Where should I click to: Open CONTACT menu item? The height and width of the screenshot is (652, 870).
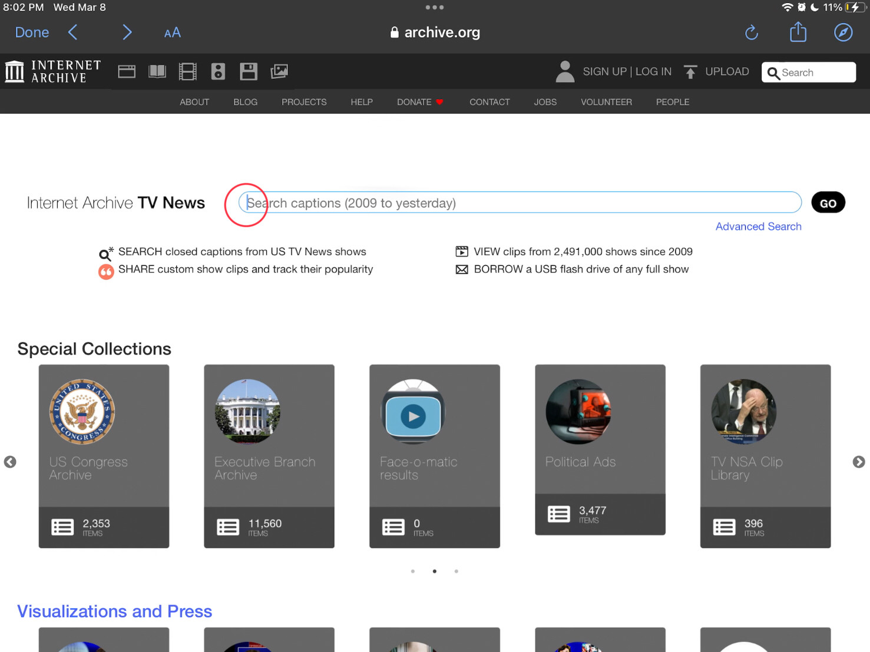click(489, 102)
